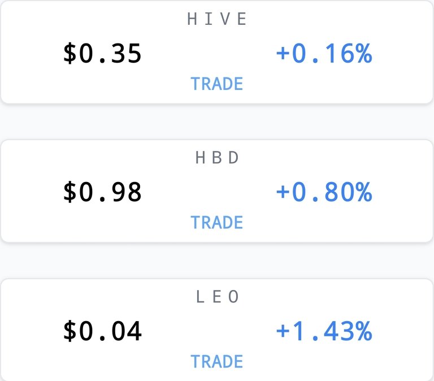The width and height of the screenshot is (434, 381).
Task: Select the $0.04 LEO price
Action: pos(102,331)
